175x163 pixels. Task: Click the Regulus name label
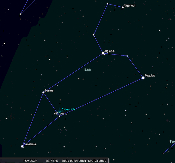(150, 75)
